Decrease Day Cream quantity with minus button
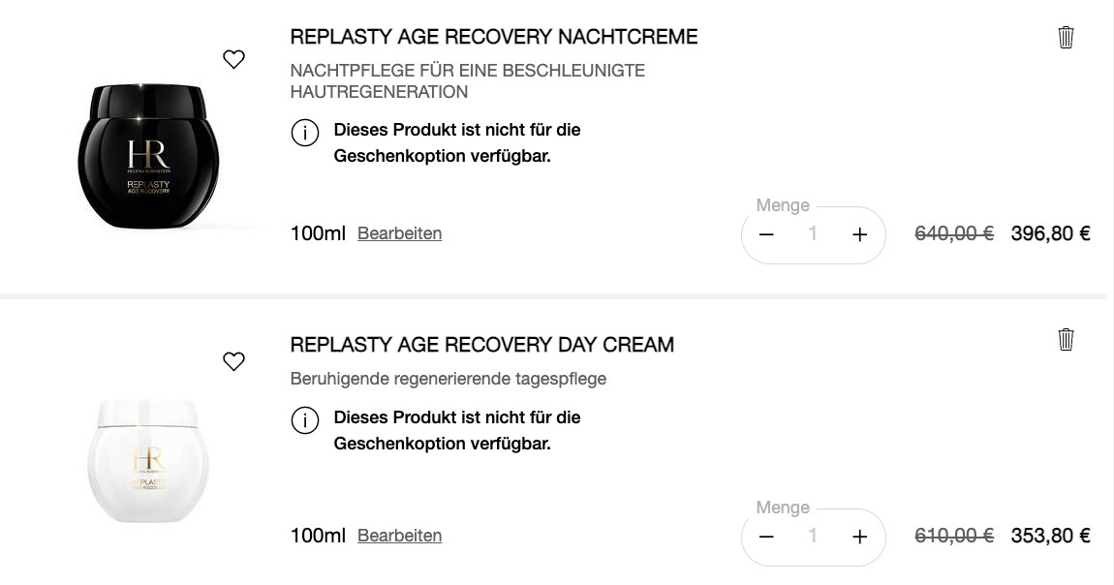This screenshot has height=585, width=1114. (x=766, y=537)
